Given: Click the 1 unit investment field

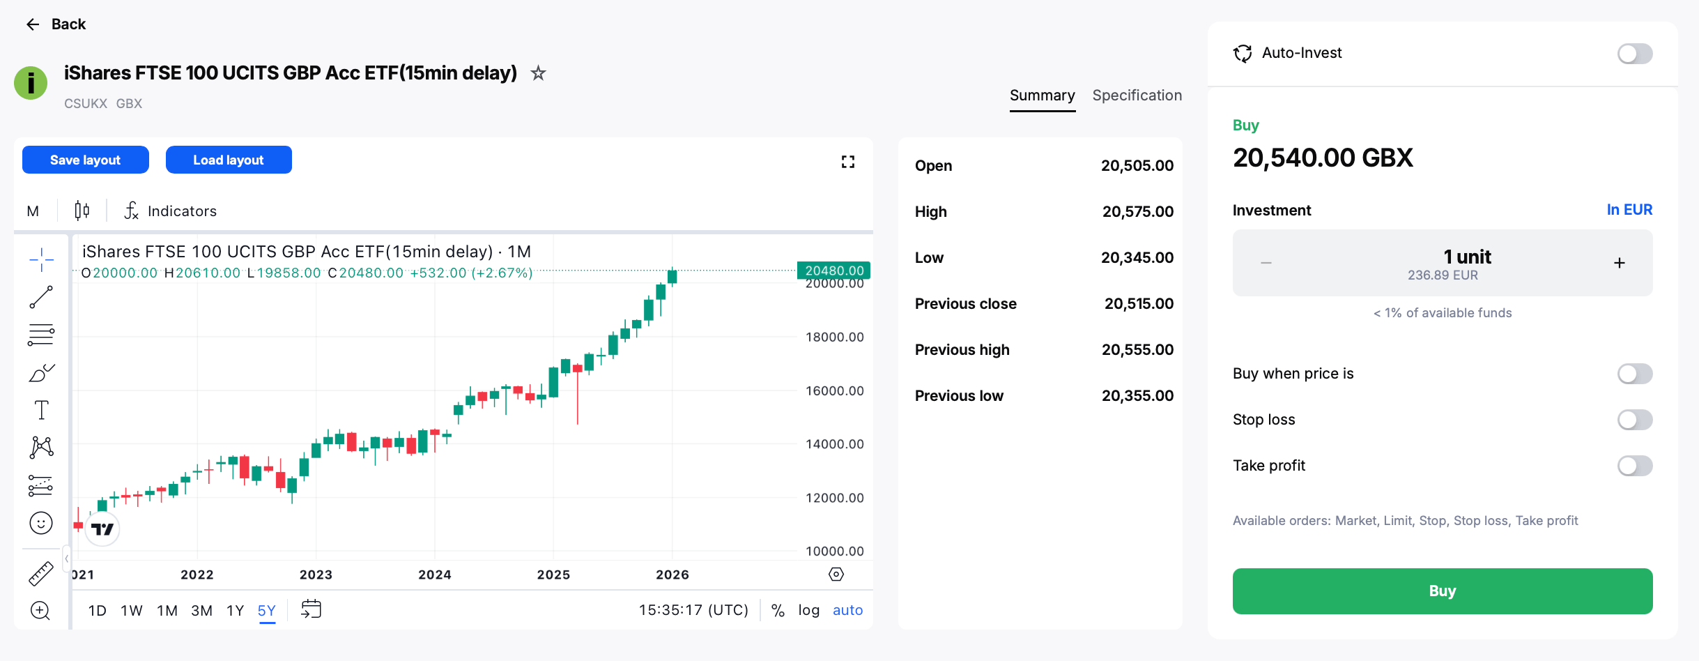Looking at the screenshot, I should click(1443, 263).
